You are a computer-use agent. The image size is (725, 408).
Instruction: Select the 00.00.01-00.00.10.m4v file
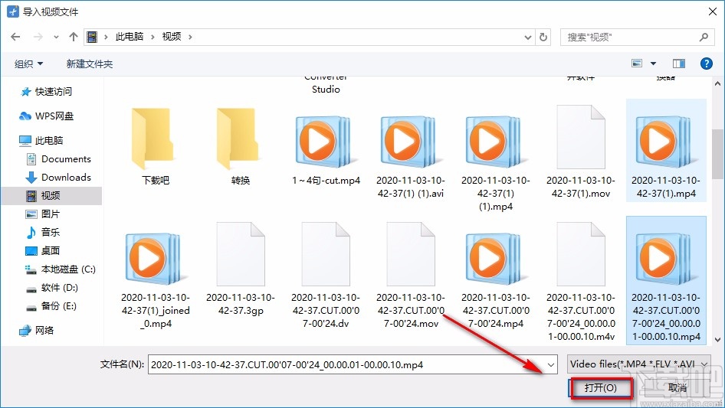581,282
